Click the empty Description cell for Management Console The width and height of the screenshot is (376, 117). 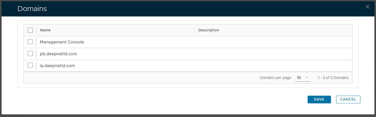click(x=272, y=42)
